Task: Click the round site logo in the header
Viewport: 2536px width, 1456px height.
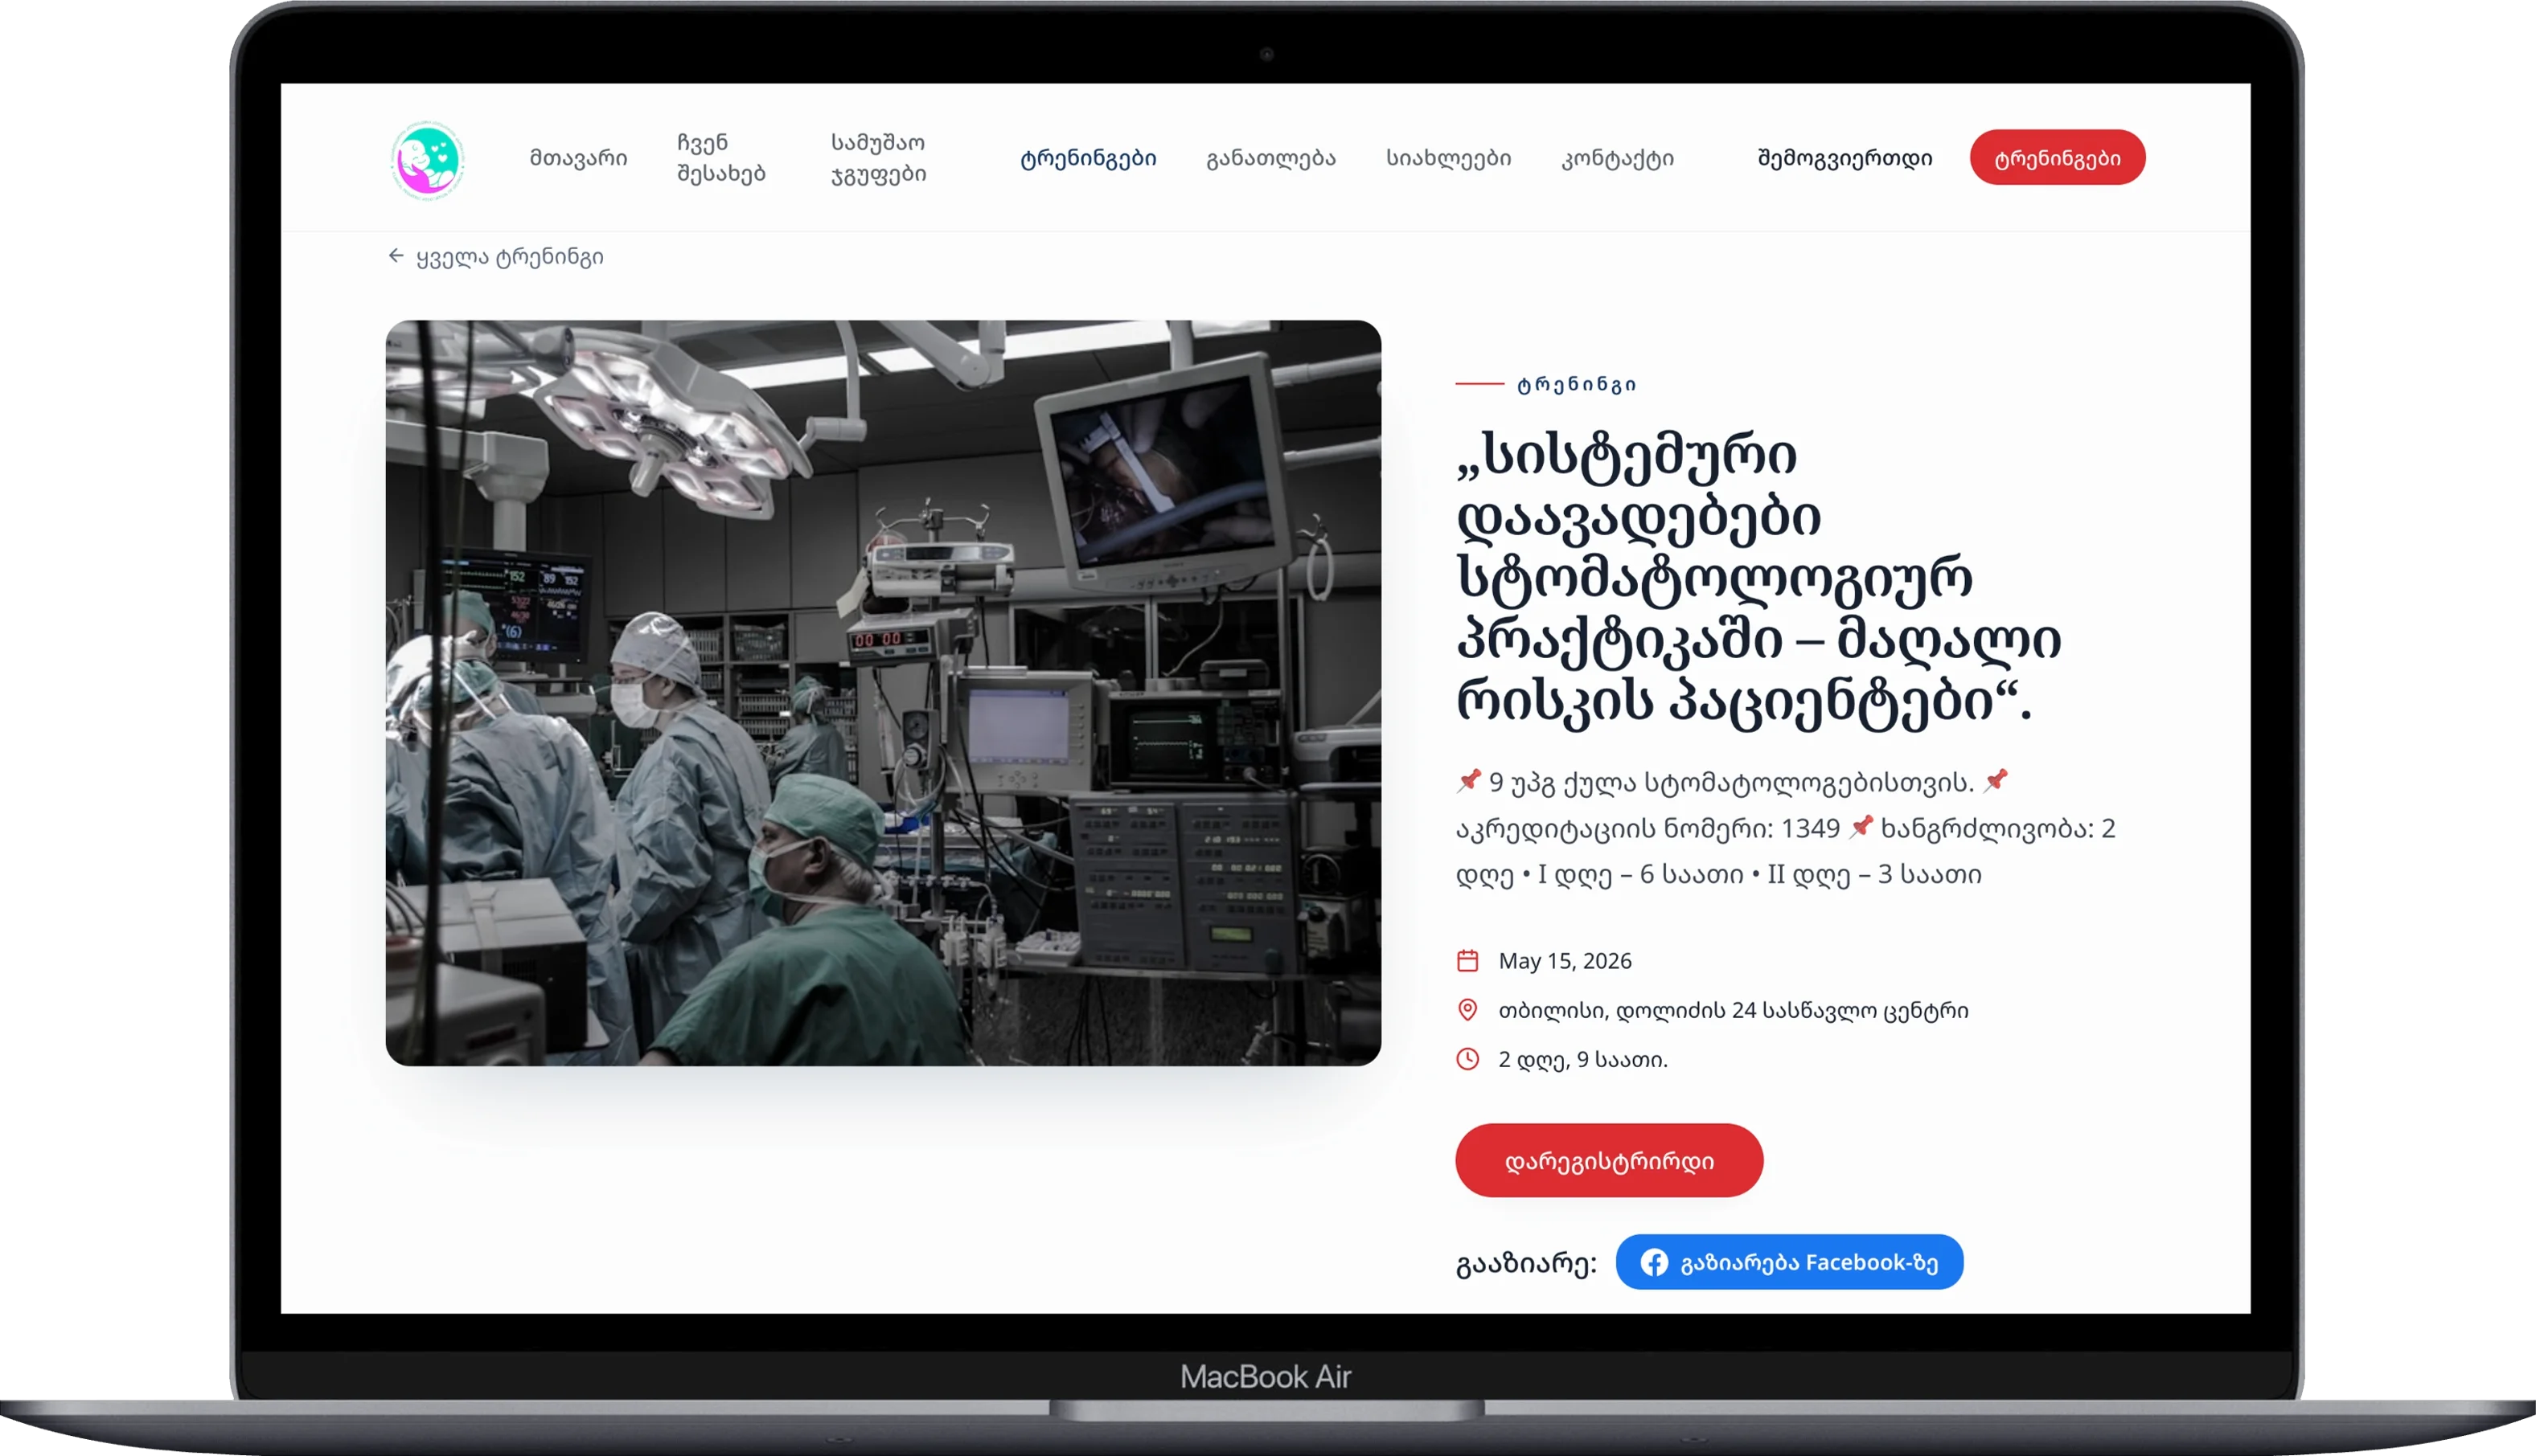Action: (x=427, y=160)
